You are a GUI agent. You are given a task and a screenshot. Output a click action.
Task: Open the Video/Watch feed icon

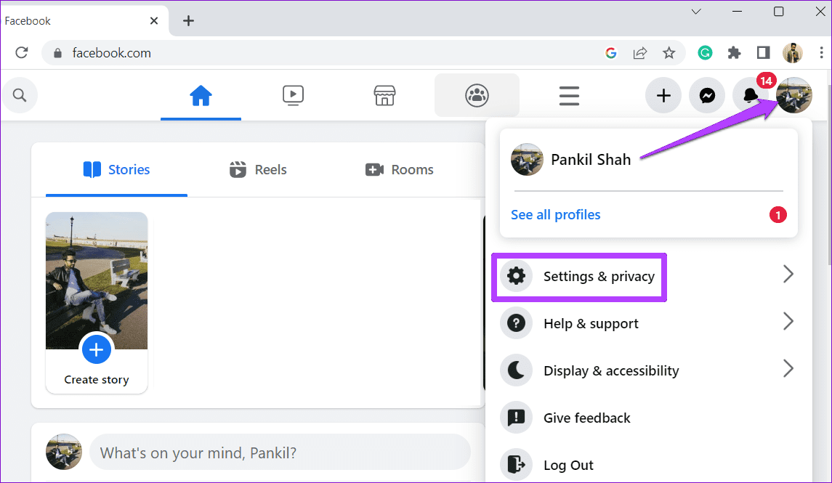tap(292, 95)
